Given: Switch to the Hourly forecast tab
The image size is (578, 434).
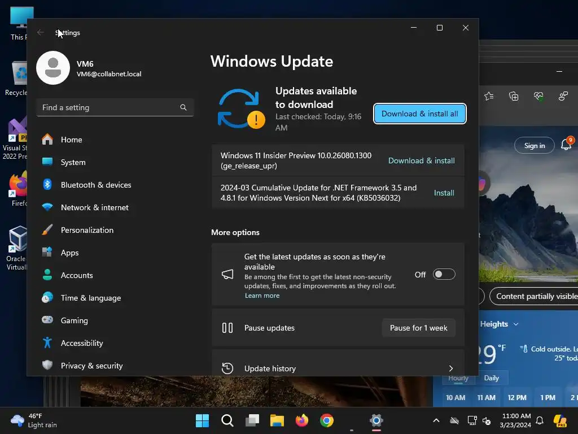Looking at the screenshot, I should pyautogui.click(x=458, y=378).
